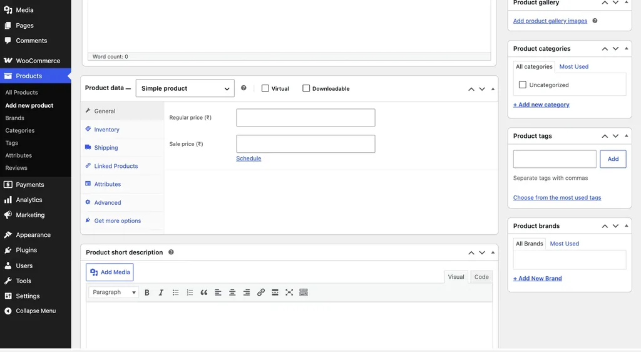The width and height of the screenshot is (641, 352).
Task: Show Most Used categories tab
Action: point(574,66)
